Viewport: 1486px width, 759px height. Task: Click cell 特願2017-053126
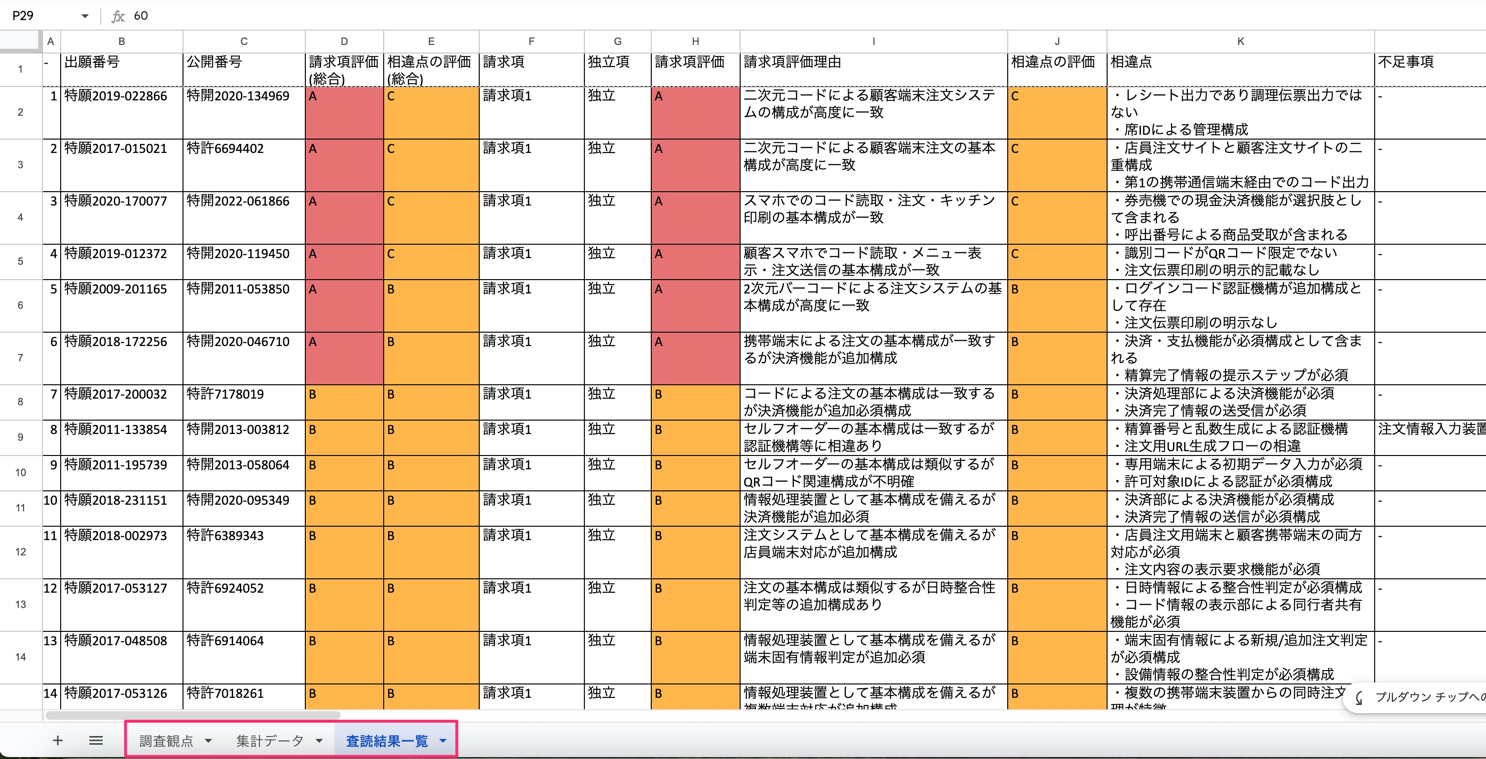coord(122,697)
